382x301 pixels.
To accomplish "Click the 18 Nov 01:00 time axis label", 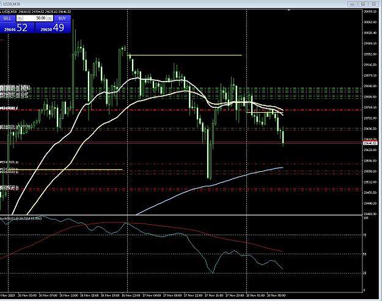I will coord(255,296).
